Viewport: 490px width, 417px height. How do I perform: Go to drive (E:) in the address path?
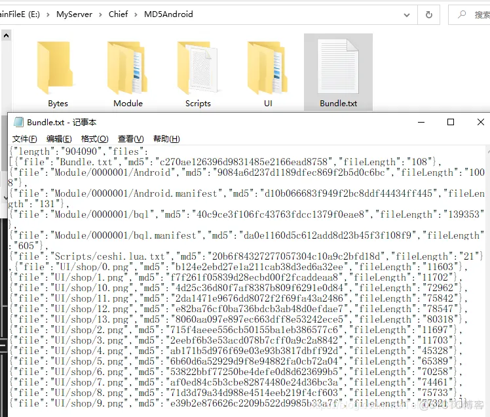[x=20, y=14]
